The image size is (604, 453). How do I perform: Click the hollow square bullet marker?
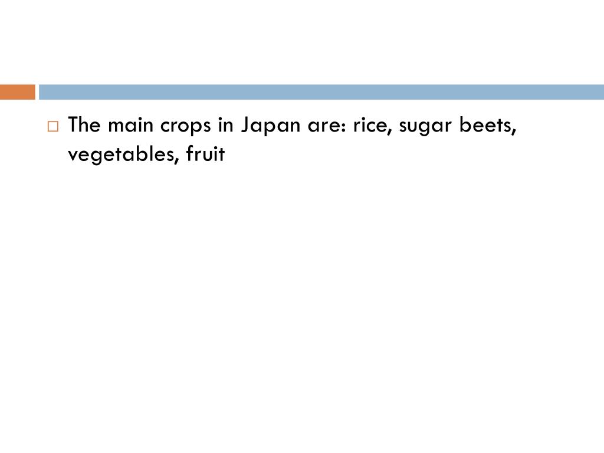53,126
